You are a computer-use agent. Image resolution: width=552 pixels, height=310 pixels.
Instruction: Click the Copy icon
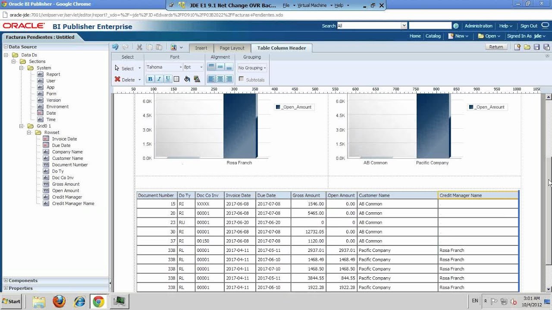(x=149, y=47)
